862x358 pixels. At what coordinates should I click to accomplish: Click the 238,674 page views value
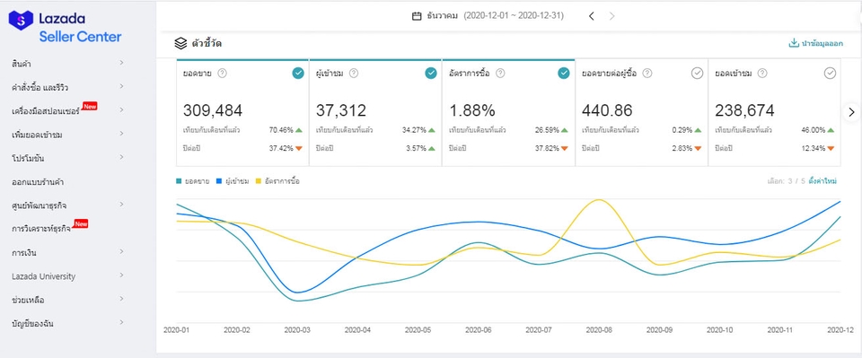pos(745,110)
